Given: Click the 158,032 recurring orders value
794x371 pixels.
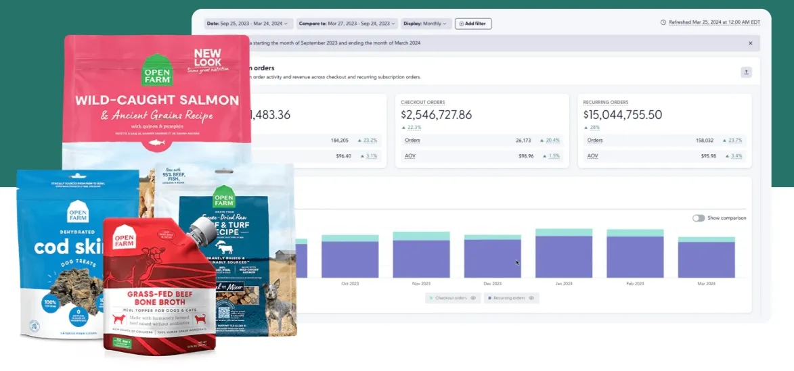Looking at the screenshot, I should [705, 140].
